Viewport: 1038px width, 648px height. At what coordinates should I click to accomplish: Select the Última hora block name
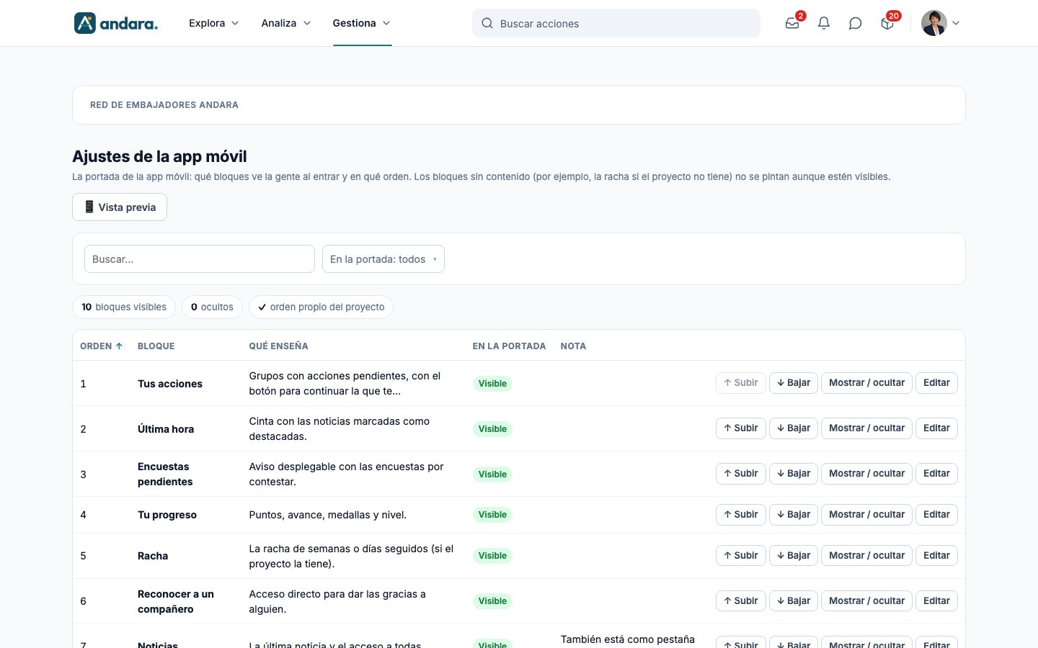coord(166,429)
